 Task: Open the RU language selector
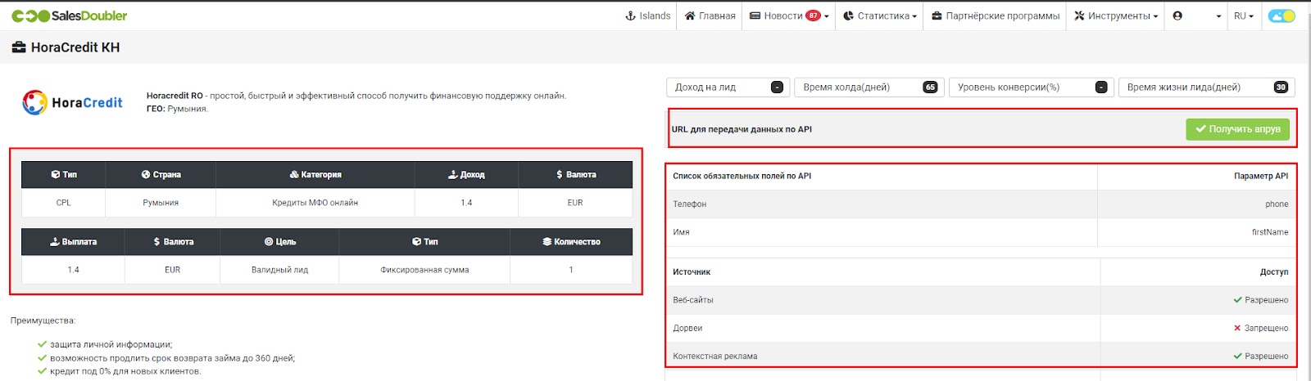coord(1244,16)
